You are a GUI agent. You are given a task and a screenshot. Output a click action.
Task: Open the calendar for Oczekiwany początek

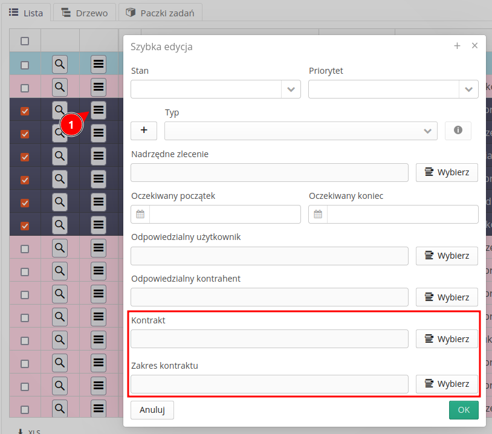tap(140, 214)
